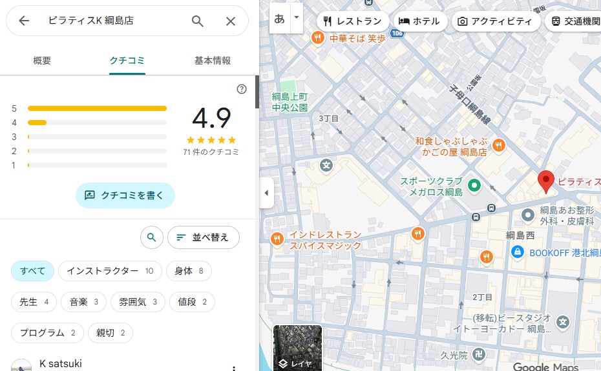Open the more options menu for K satsuki review
The width and height of the screenshot is (601, 371).
(x=234, y=367)
